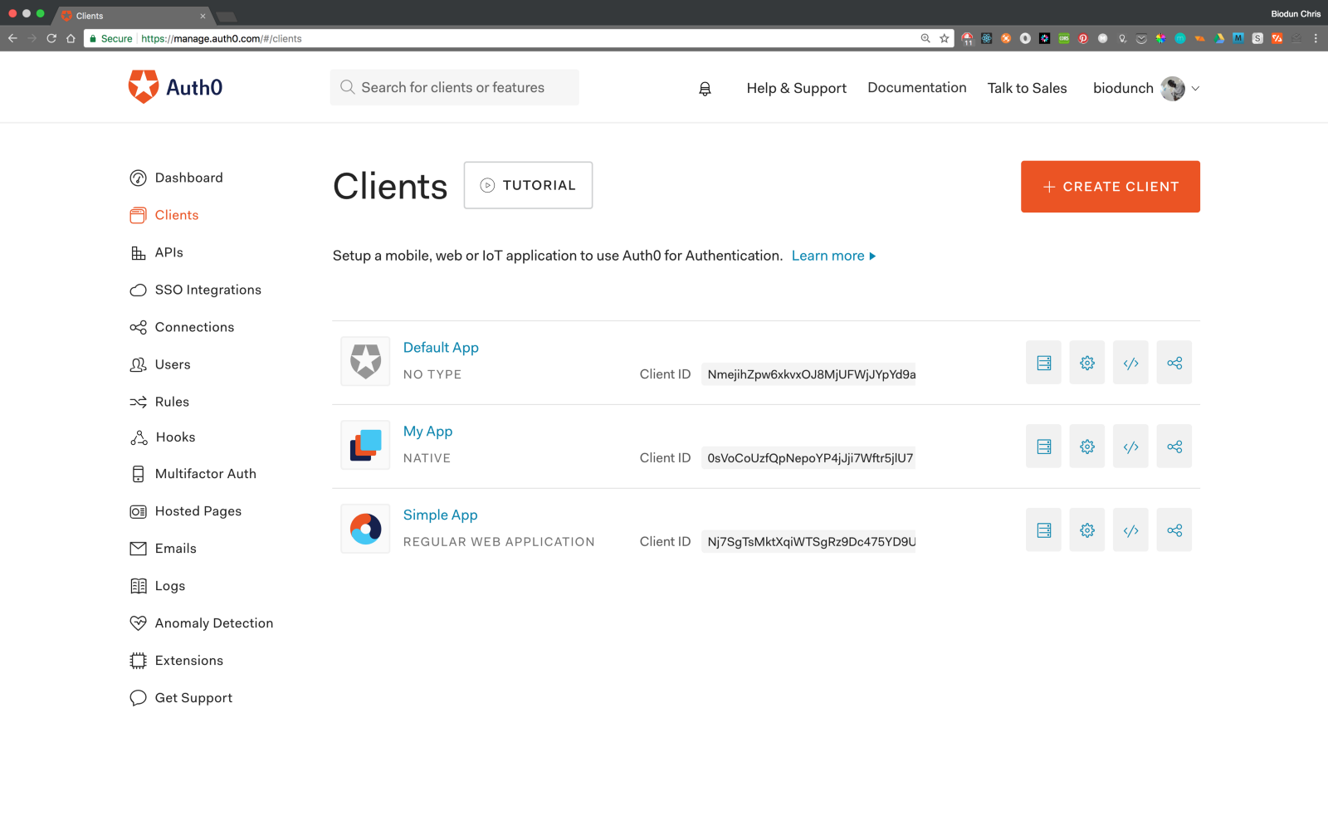The height and width of the screenshot is (830, 1328).
Task: Open Quickstart icon for Simple App
Action: pos(1043,530)
